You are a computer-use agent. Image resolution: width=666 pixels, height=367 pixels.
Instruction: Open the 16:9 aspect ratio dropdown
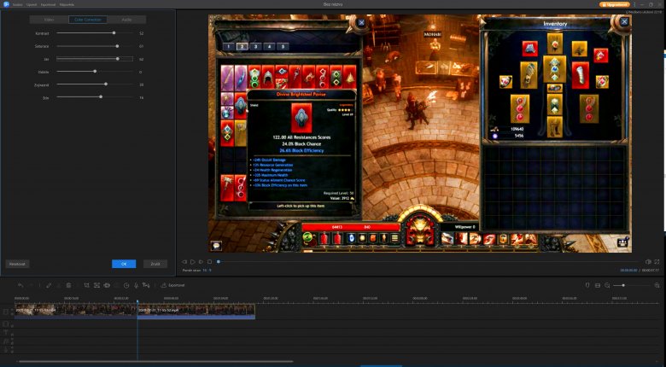207,271
